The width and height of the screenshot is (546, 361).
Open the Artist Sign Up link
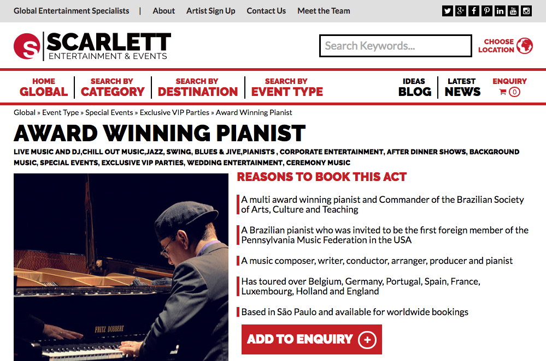click(x=210, y=11)
